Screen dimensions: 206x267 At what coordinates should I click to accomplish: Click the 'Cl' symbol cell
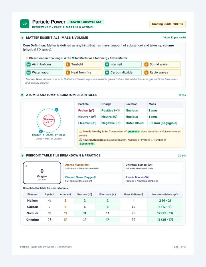[x=49, y=219]
